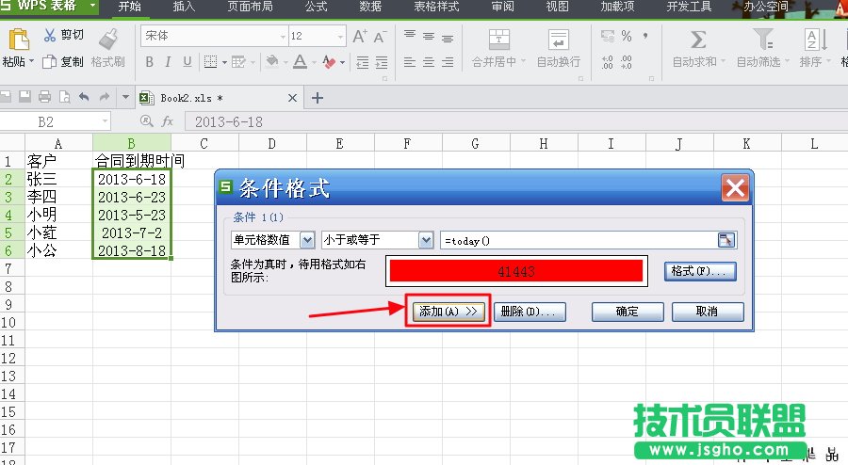The width and height of the screenshot is (848, 465).
Task: Click the =today() condition input field
Action: 579,240
